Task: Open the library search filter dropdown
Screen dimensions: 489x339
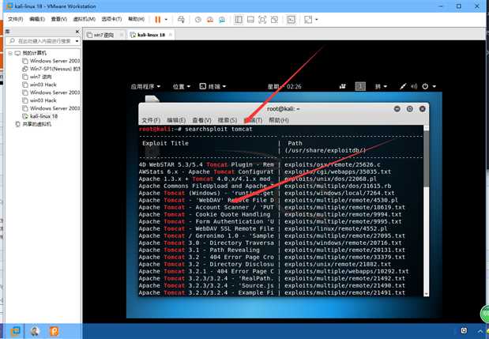Action: [x=77, y=41]
